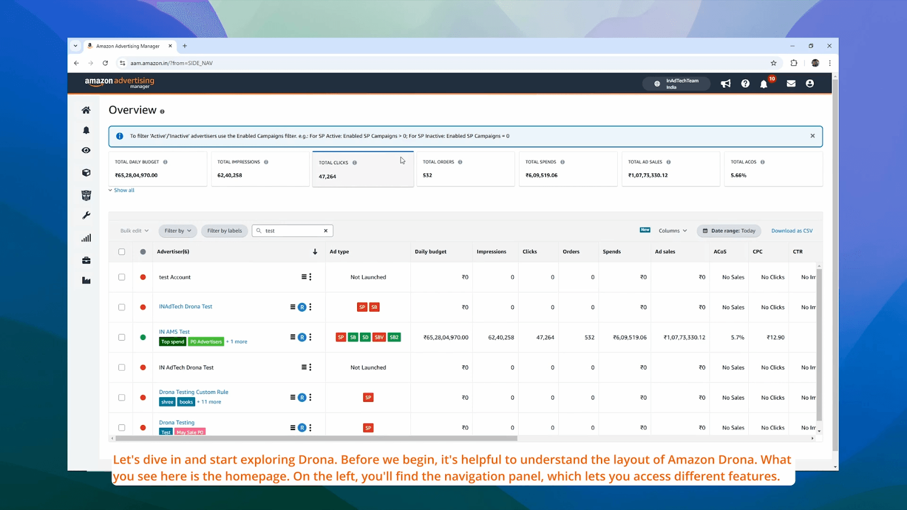Toggle the select-all checkbox in table header
The width and height of the screenshot is (907, 510).
122,252
